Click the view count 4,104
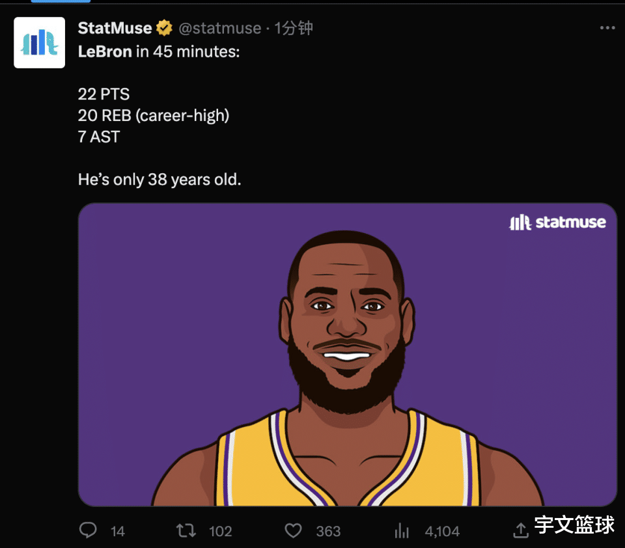Image resolution: width=625 pixels, height=548 pixels. point(442,532)
